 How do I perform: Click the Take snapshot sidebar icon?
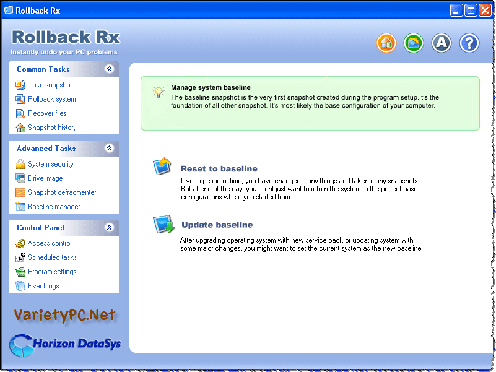pos(20,85)
